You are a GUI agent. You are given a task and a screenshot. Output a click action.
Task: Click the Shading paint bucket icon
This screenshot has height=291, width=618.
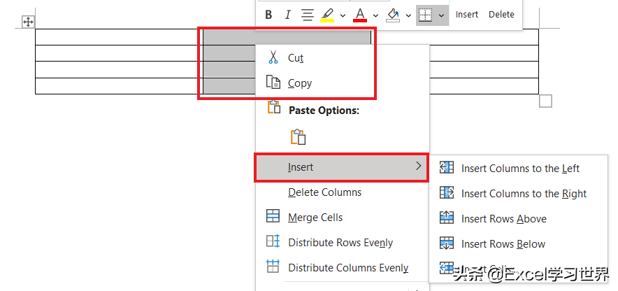click(393, 15)
